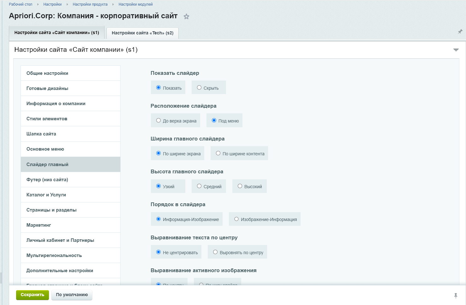Open the «Шапка сайта» settings section
The image size is (466, 305).
[x=41, y=134]
